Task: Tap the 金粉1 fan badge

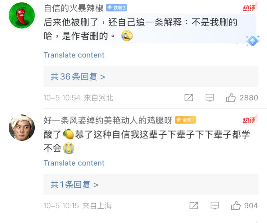Action: click(x=186, y=120)
